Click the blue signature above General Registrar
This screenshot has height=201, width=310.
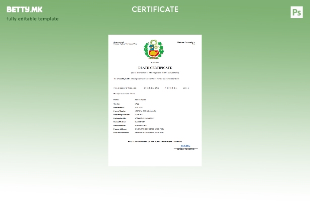[x=185, y=146]
